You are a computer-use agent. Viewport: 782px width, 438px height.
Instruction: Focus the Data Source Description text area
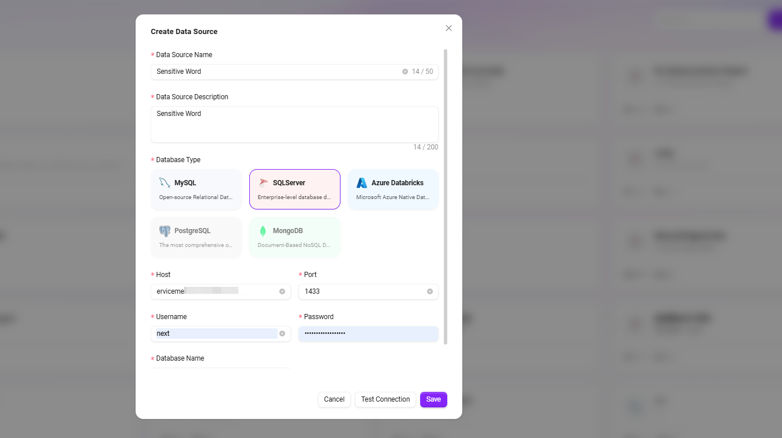click(294, 124)
